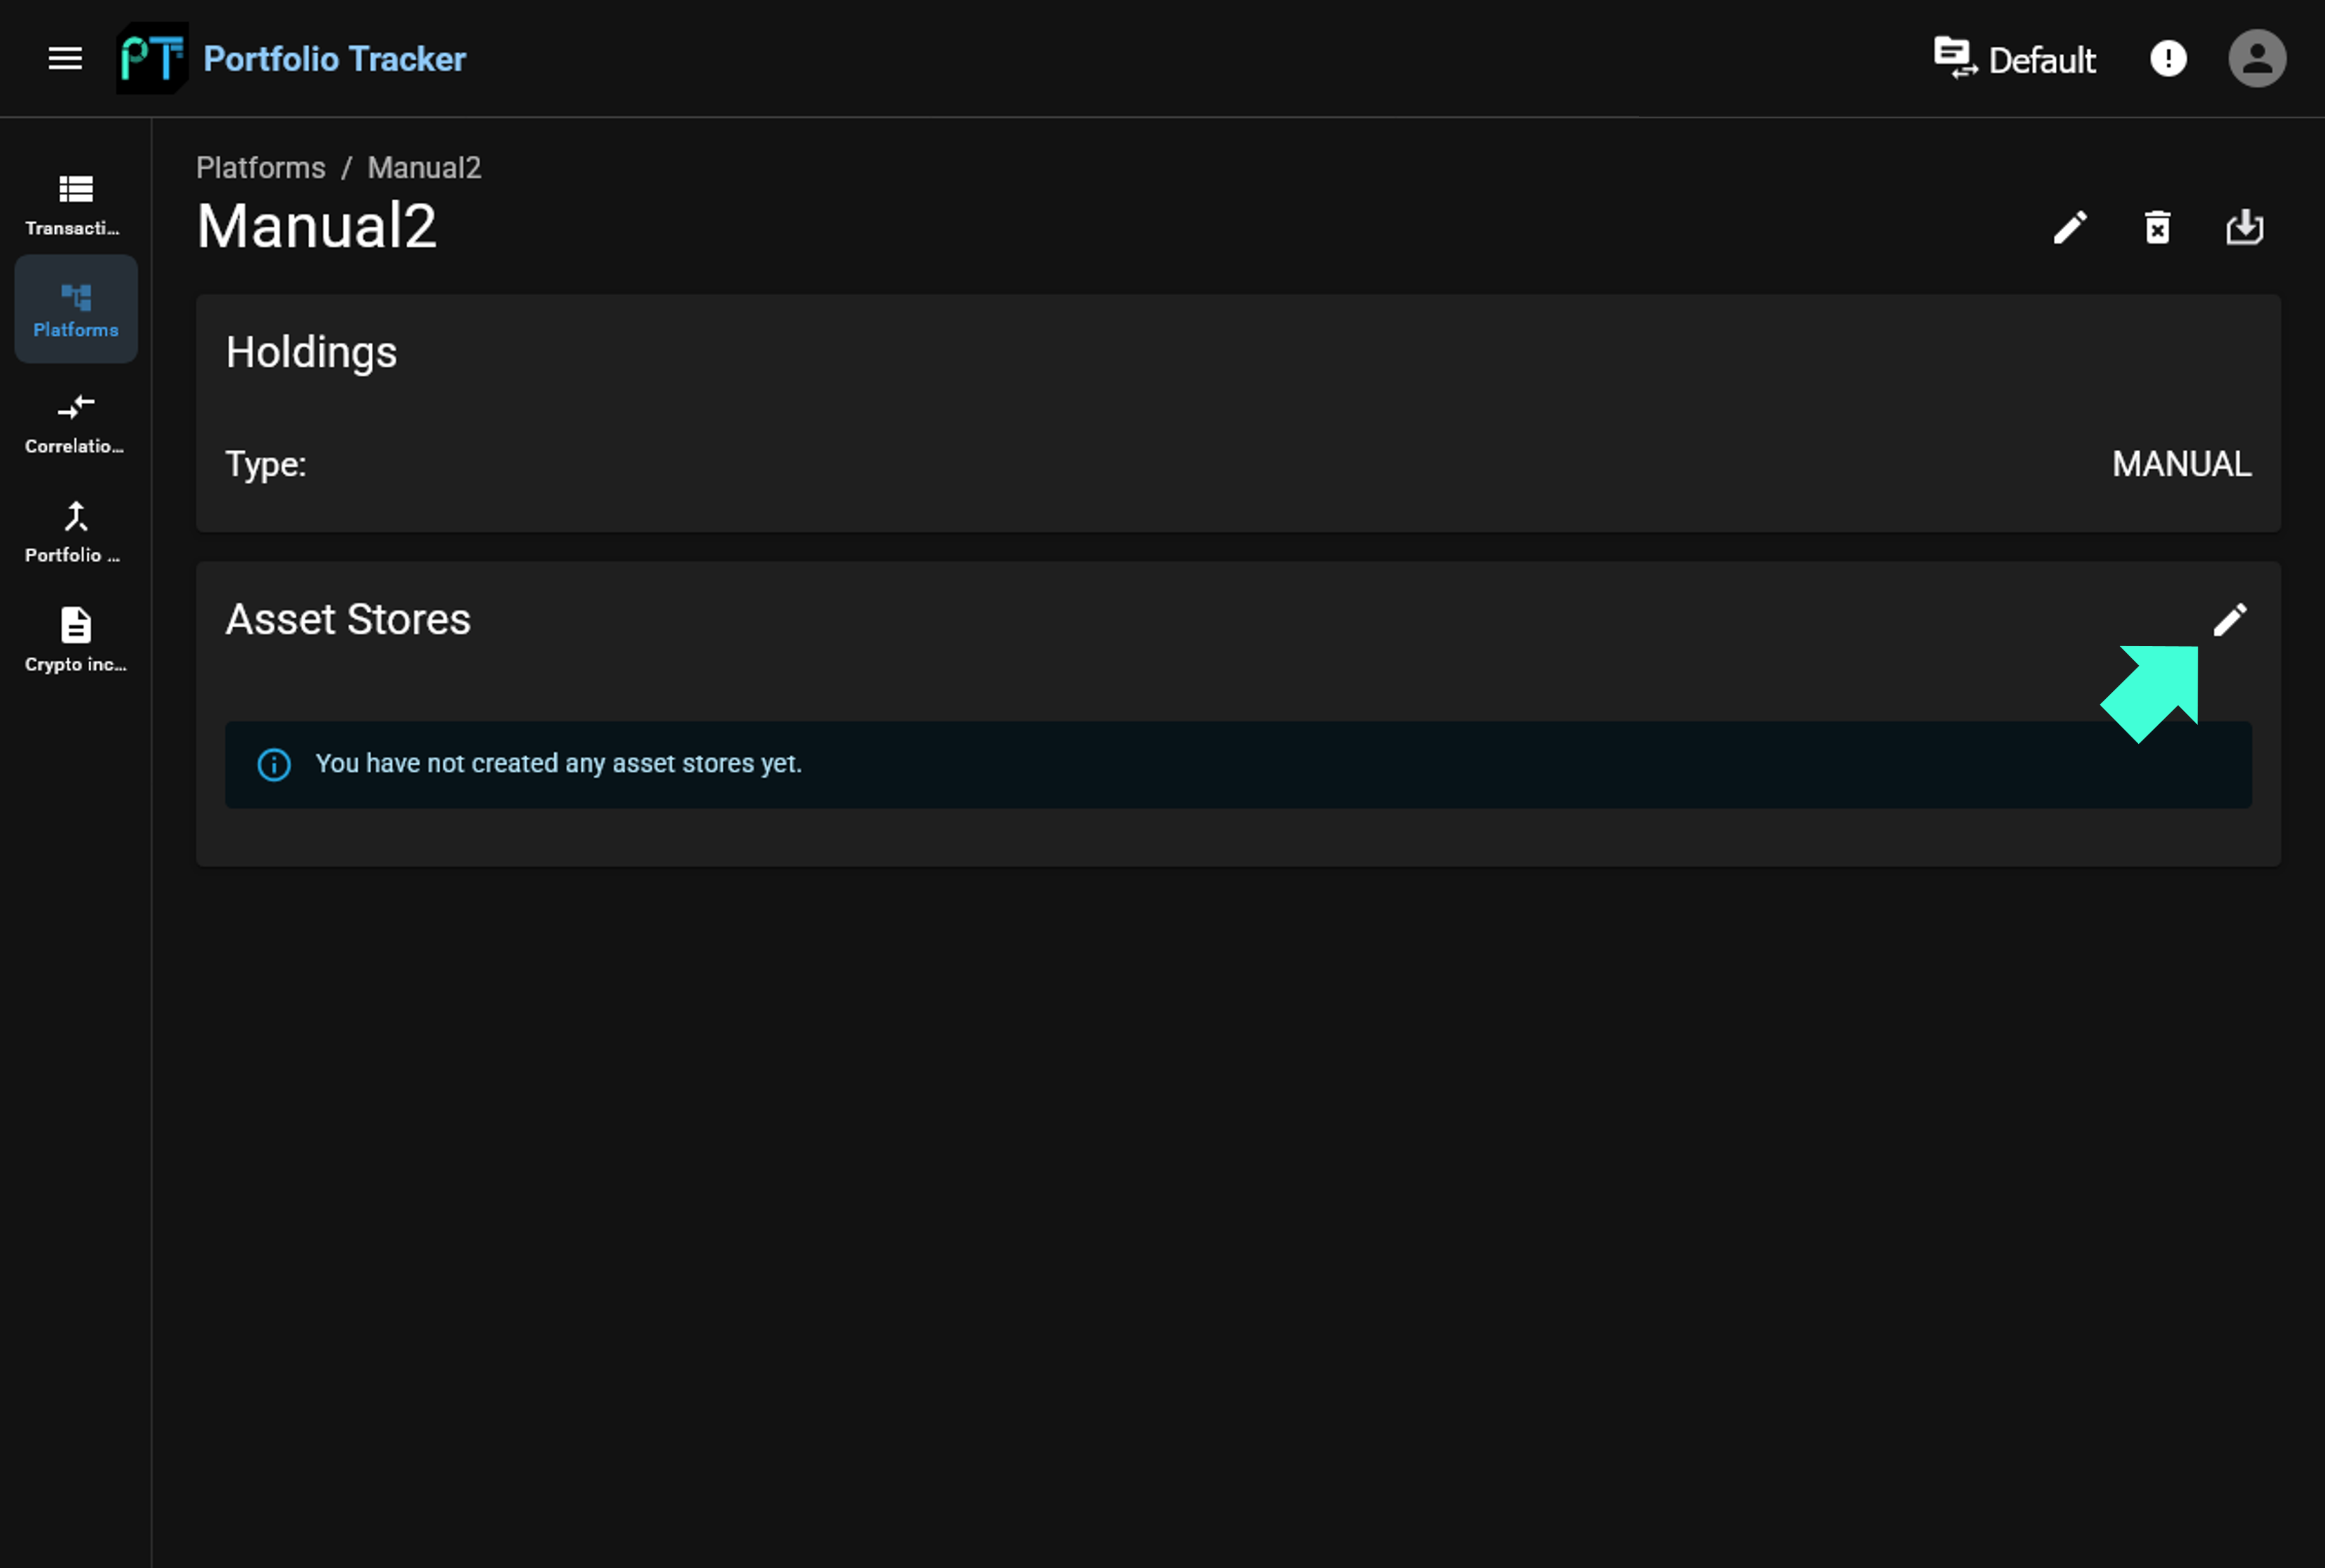Click the Manual2 breadcrumb
This screenshot has height=1568, width=2325.
point(424,167)
